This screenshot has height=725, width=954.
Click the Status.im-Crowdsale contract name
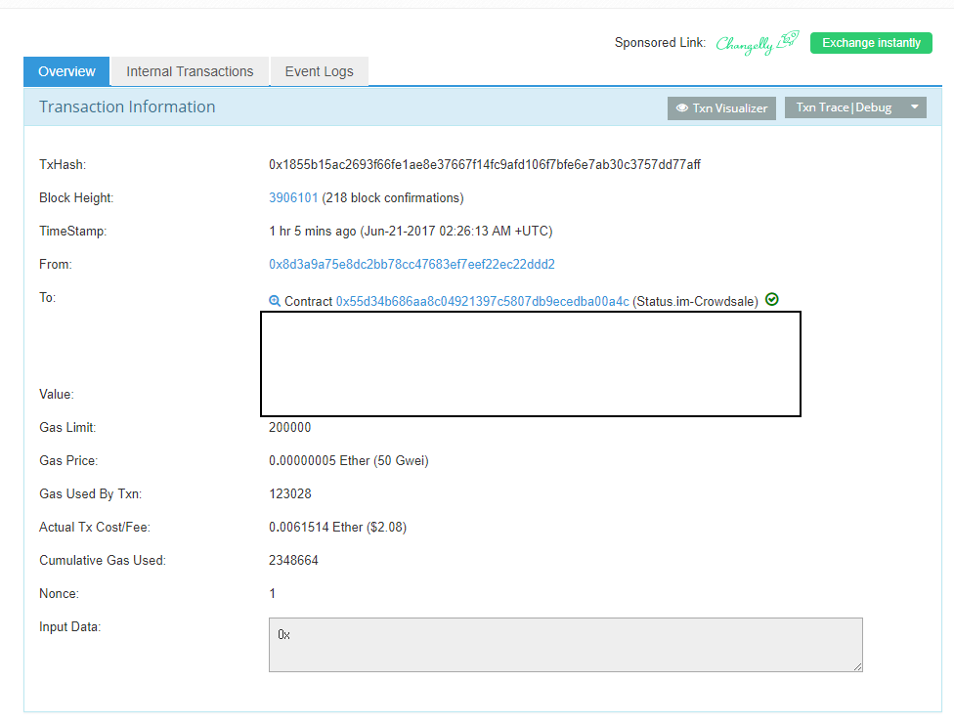coord(695,301)
